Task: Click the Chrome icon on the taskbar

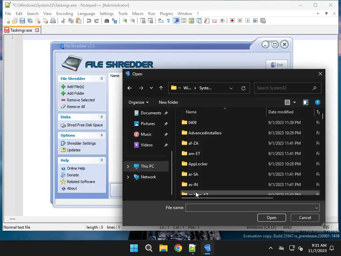Action: click(x=178, y=248)
